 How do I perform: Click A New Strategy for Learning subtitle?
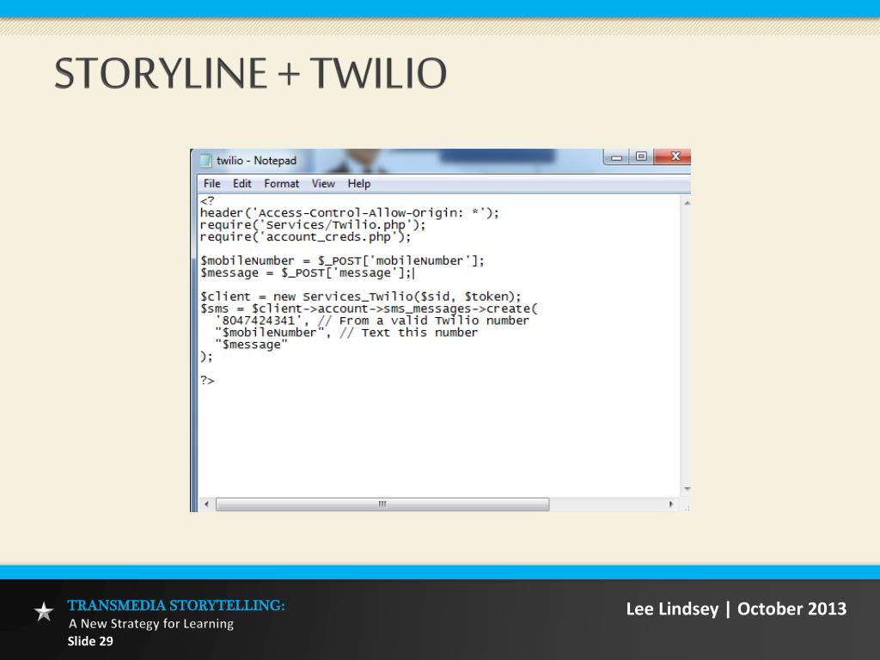[x=151, y=624]
